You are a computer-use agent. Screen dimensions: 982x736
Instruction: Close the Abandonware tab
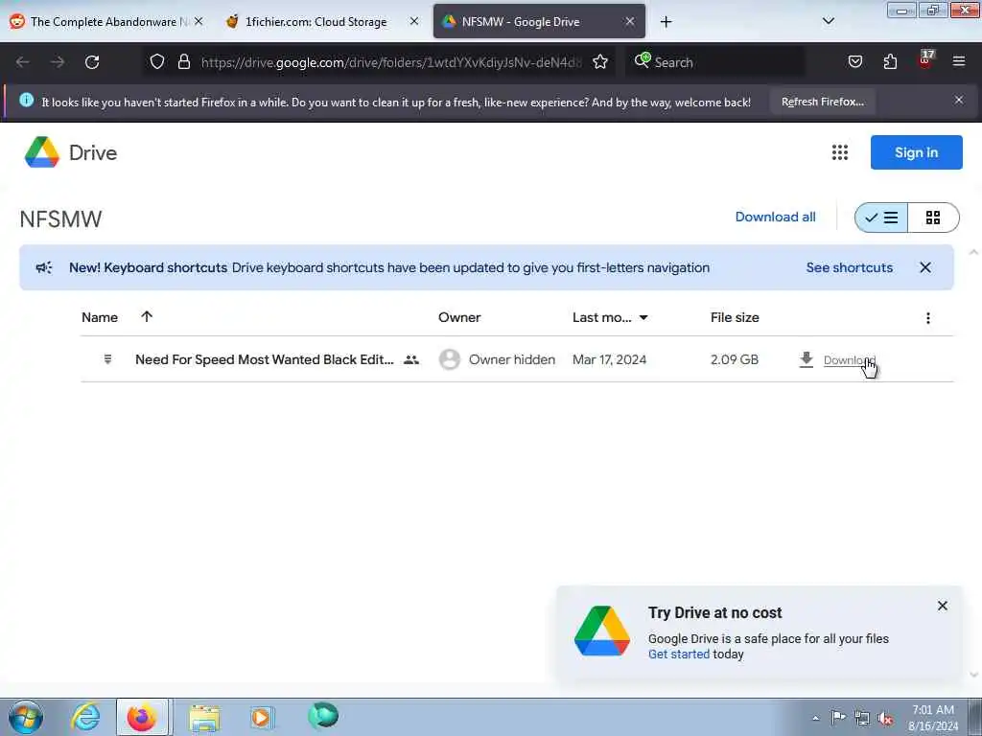(x=199, y=21)
